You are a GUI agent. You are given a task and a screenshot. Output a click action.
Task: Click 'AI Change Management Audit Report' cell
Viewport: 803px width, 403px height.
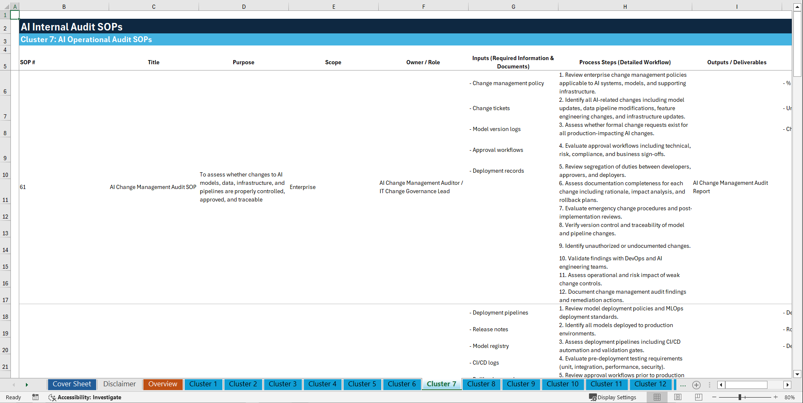pos(730,187)
